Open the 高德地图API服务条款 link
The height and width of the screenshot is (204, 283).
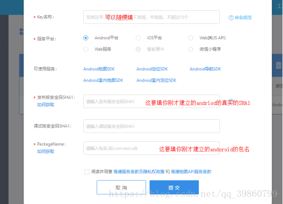191,172
